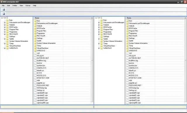Click the icon in the lower toolbar row

4,14
